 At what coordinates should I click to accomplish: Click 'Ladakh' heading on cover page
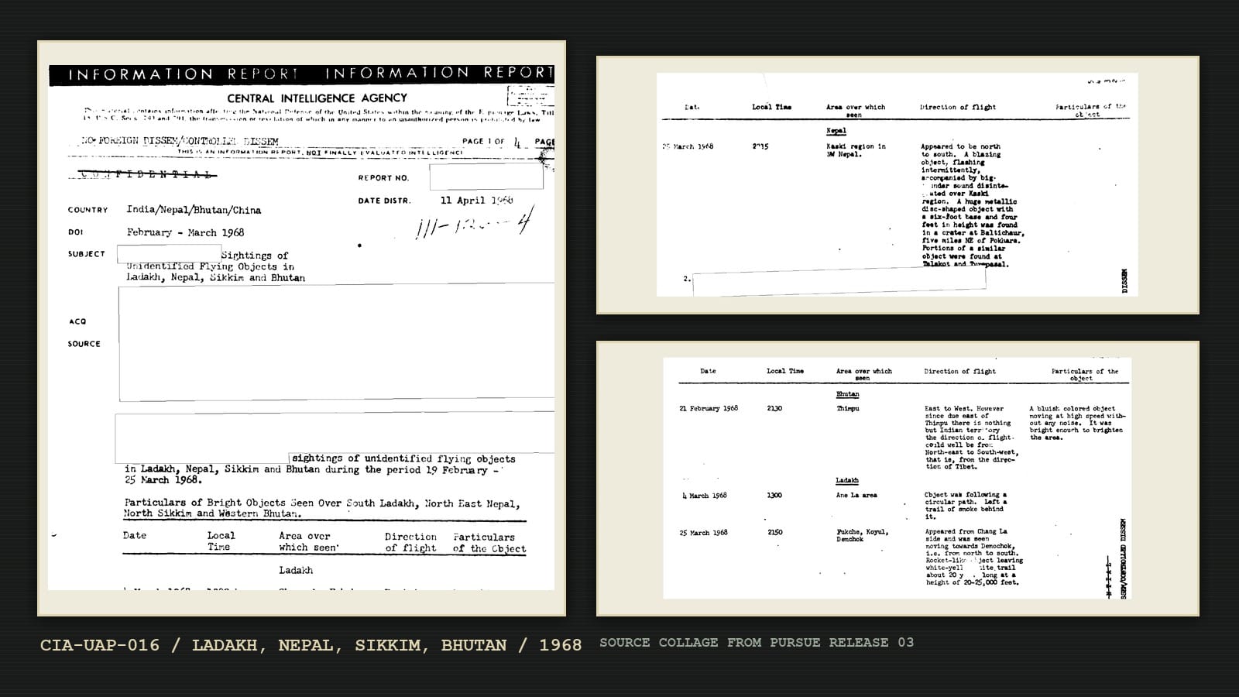coord(296,571)
